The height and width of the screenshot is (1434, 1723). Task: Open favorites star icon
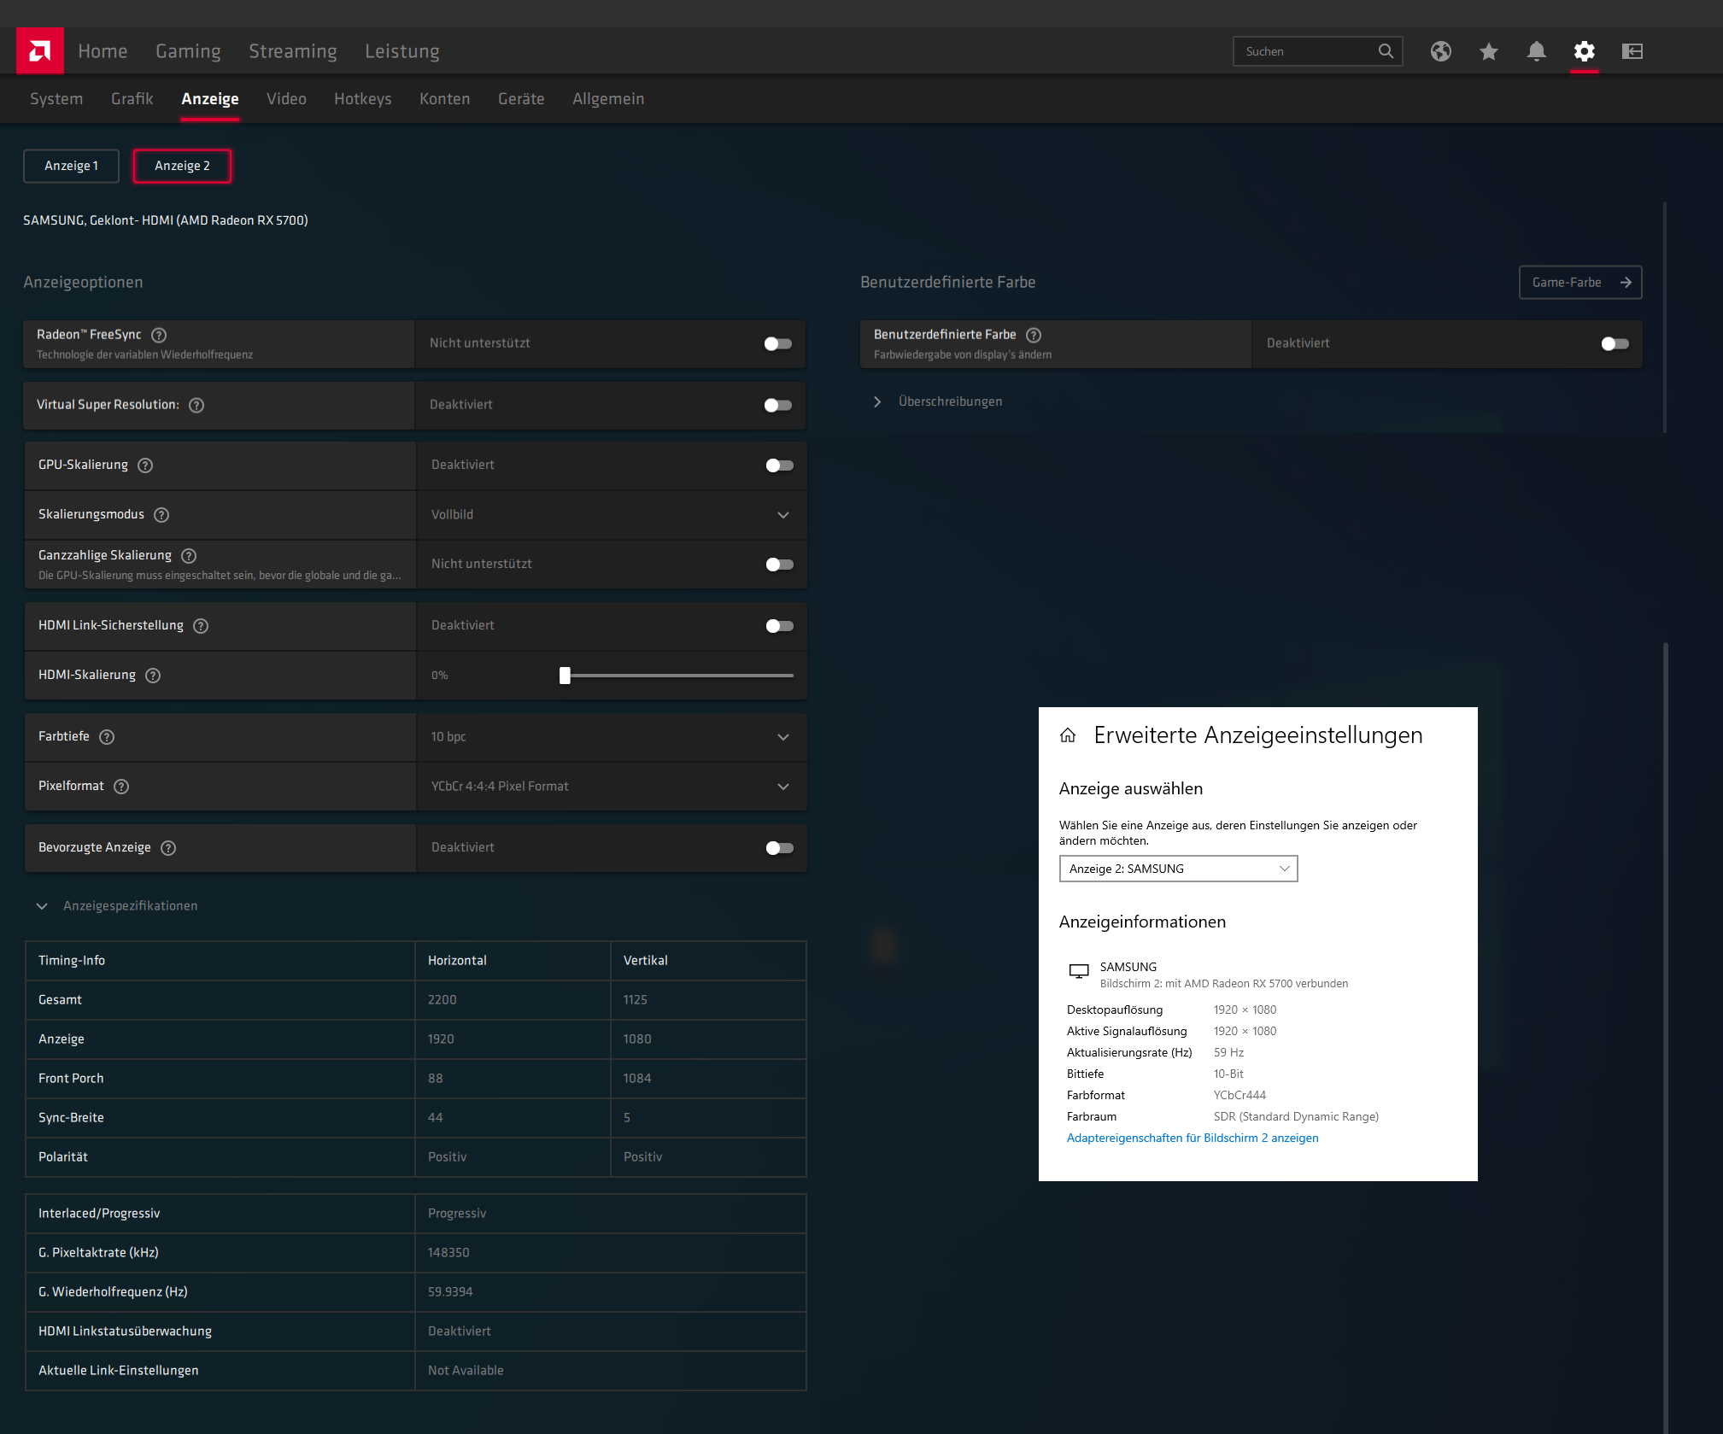click(x=1488, y=51)
